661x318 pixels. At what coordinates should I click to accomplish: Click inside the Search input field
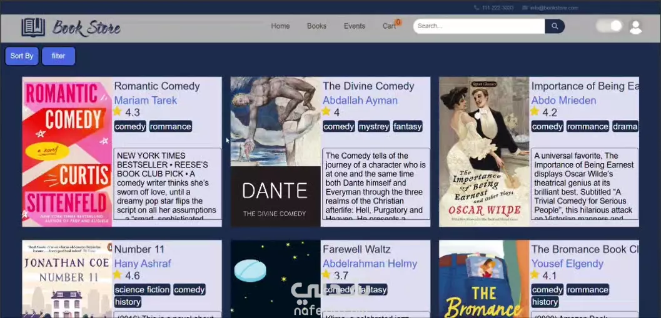coord(479,26)
